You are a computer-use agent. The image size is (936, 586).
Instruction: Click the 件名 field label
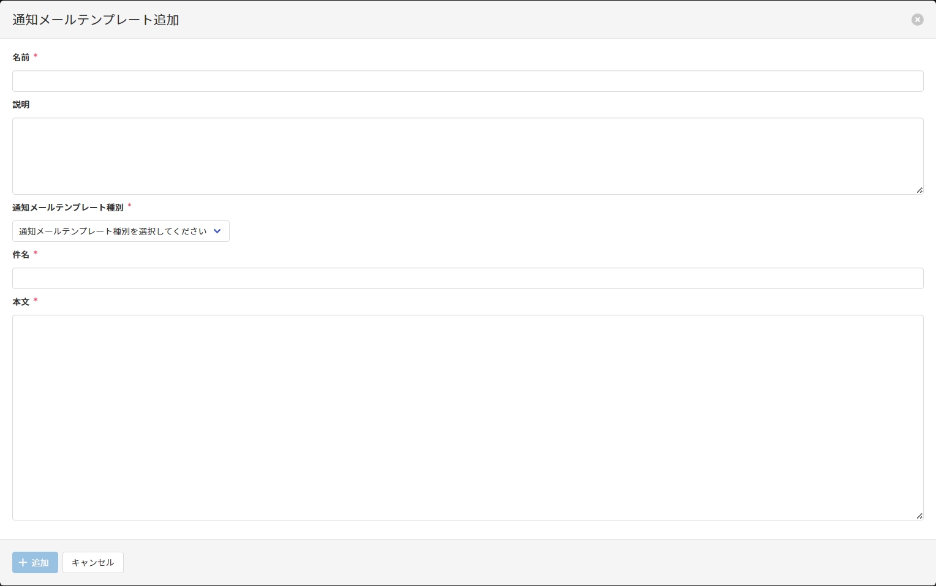click(21, 255)
